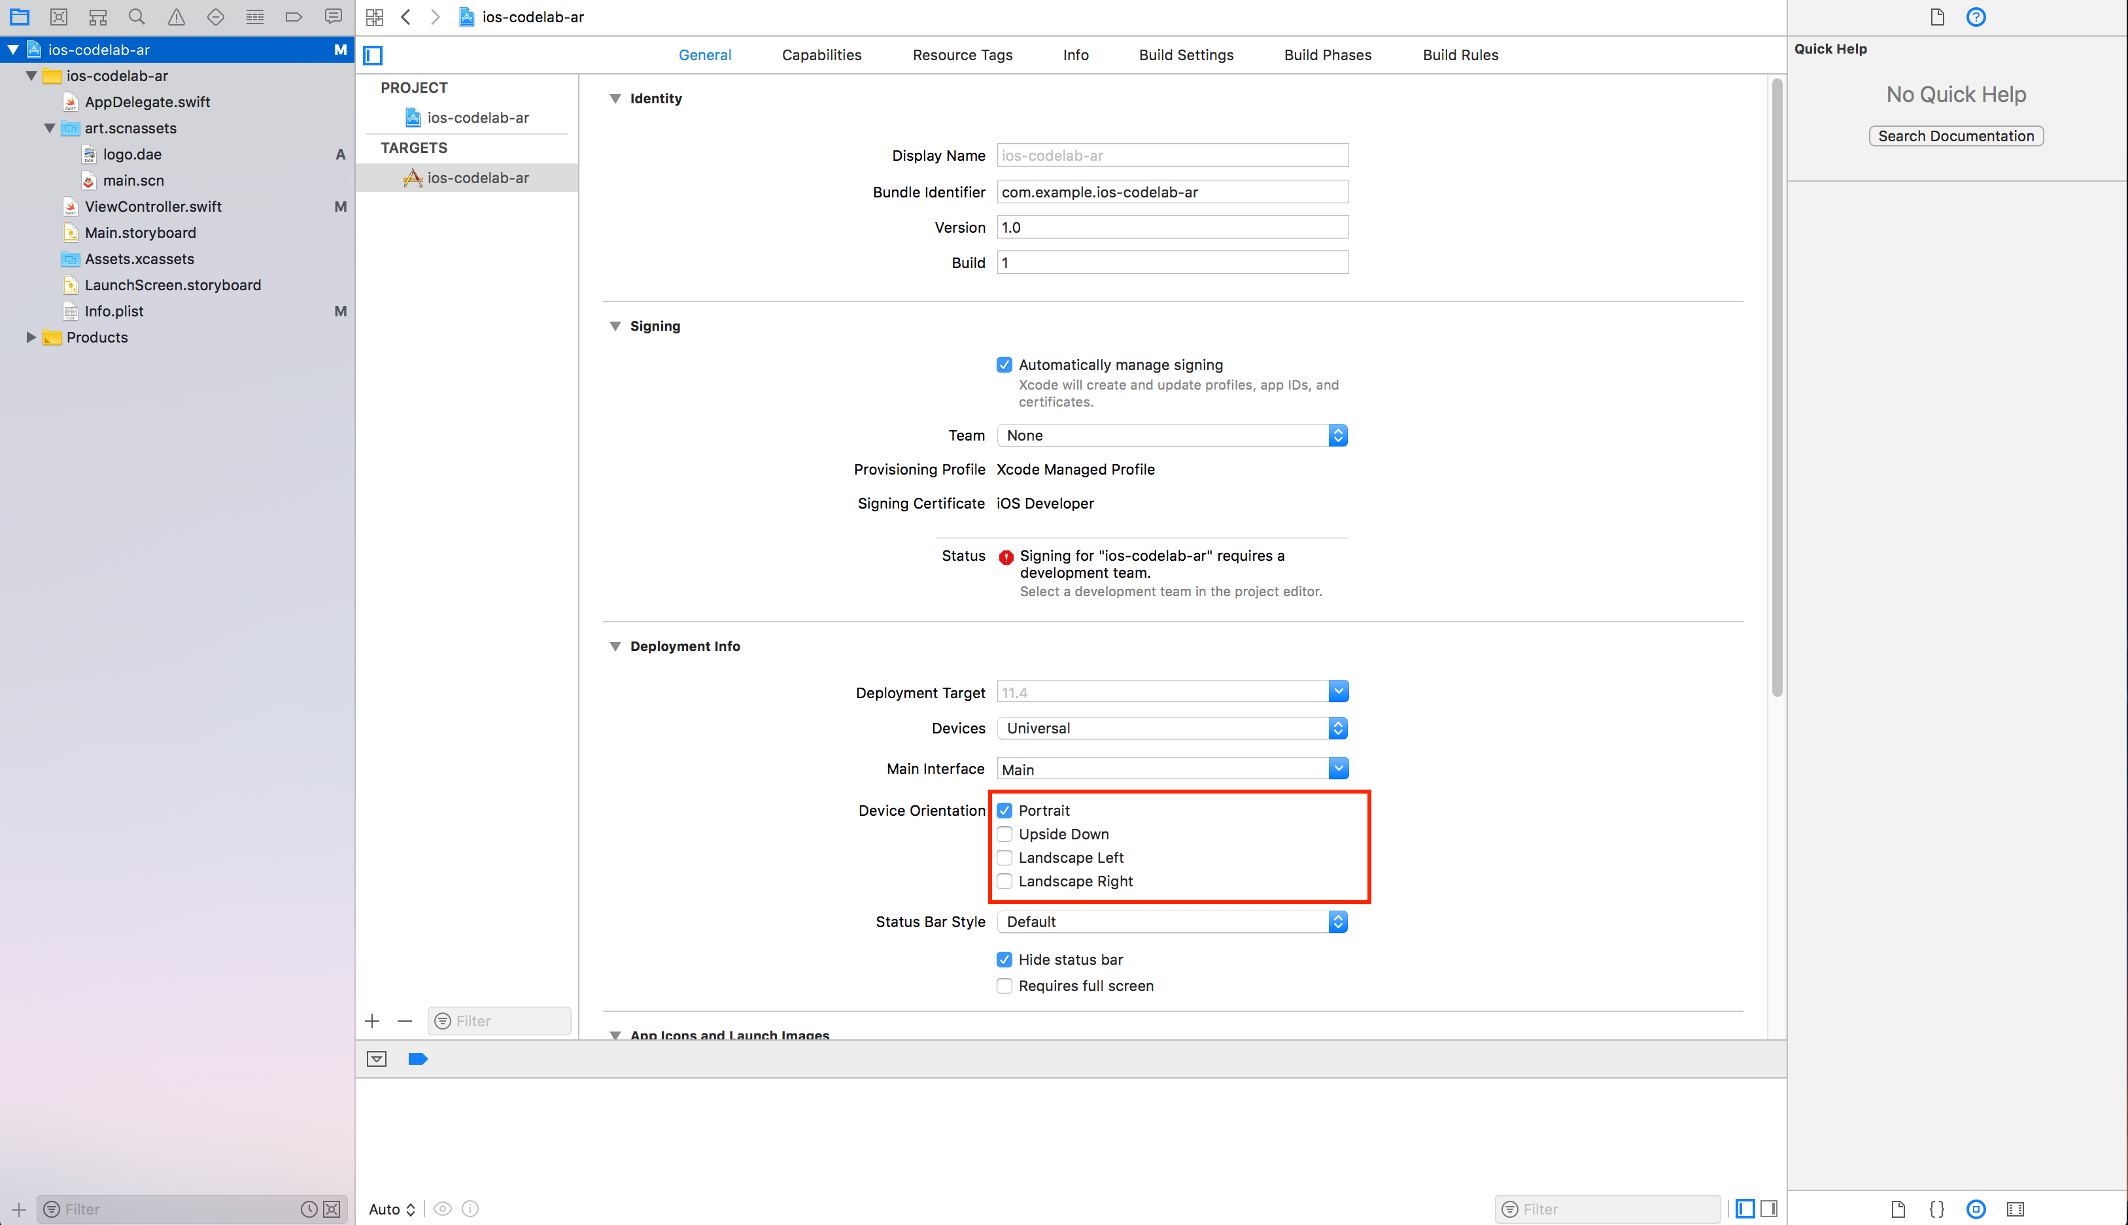Show the File inspector icon
This screenshot has height=1225, width=2128.
[x=1937, y=17]
